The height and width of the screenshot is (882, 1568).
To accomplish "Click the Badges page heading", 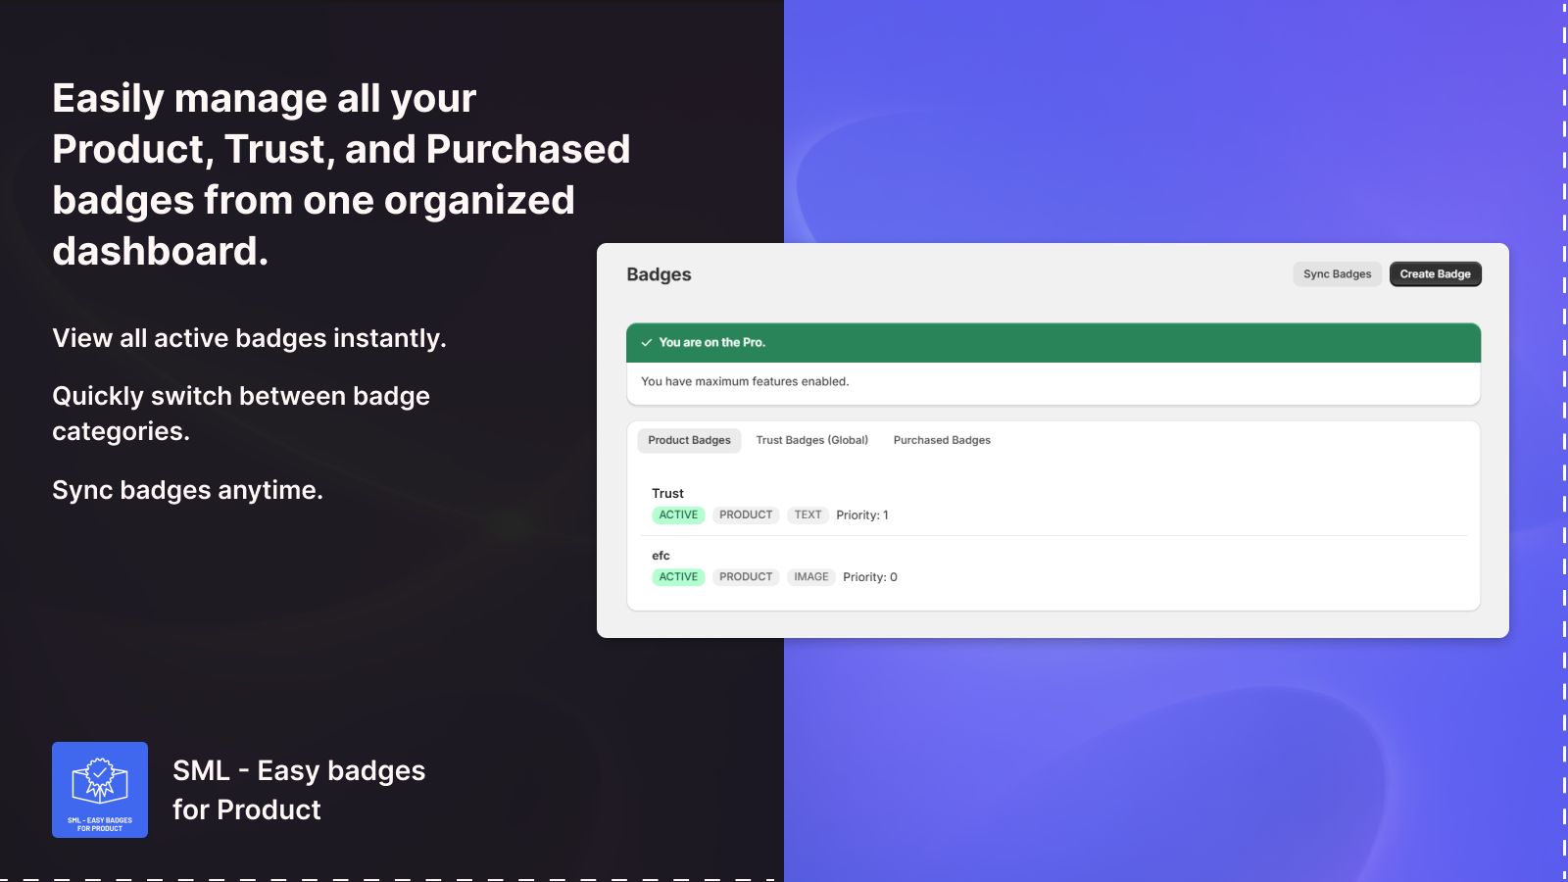I will coord(659,275).
